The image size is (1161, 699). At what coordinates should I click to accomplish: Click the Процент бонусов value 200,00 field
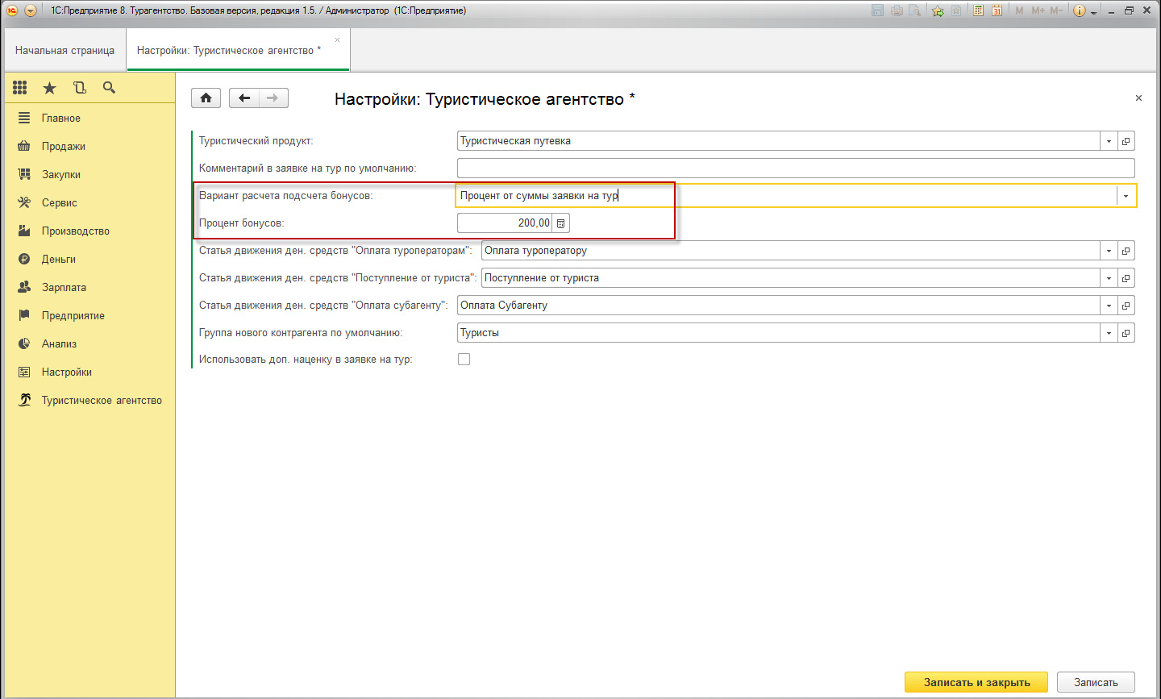click(505, 223)
